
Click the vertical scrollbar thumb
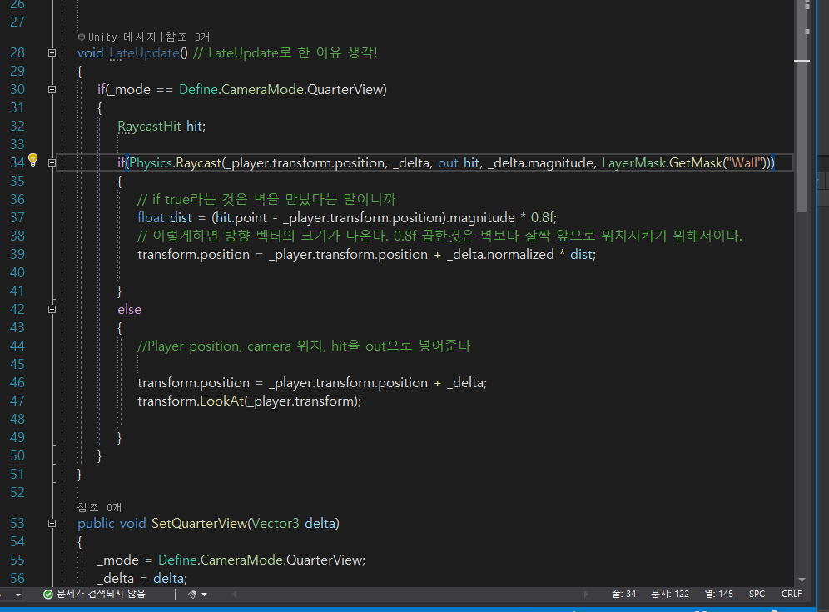tap(802, 106)
